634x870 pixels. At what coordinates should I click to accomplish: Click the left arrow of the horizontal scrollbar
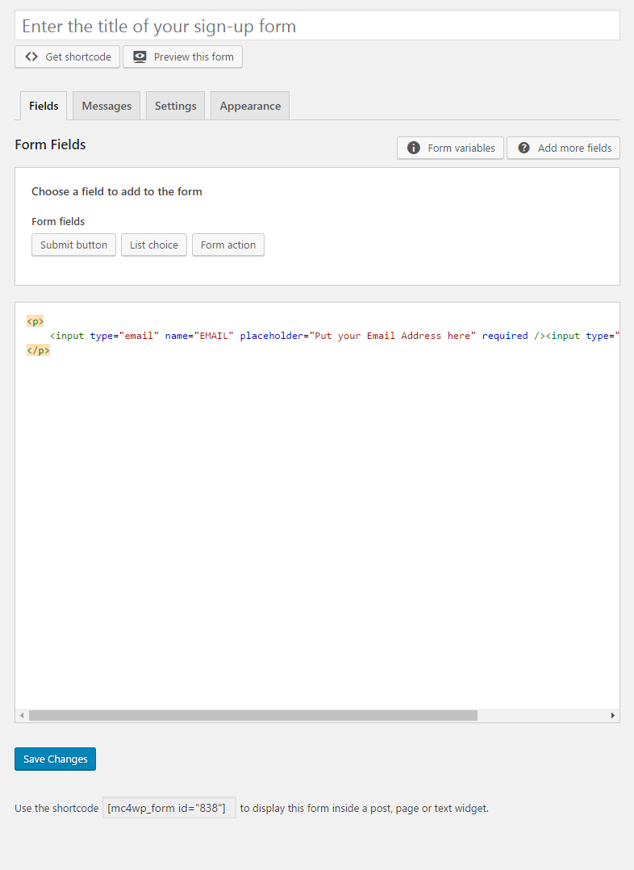click(x=22, y=715)
